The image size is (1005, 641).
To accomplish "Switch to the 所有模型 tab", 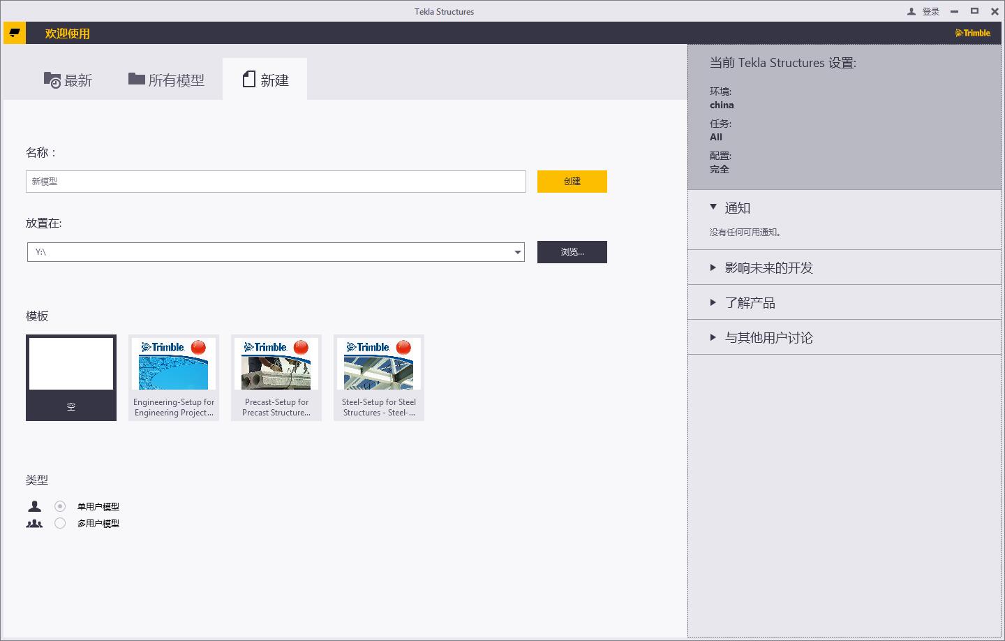I will 166,80.
